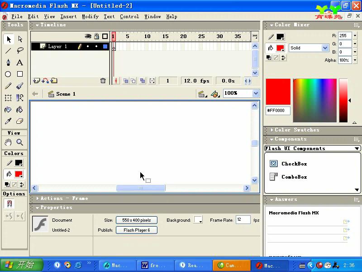Pick the Paint Bucket tool
Viewport: 362px width, 272px height.
click(20, 109)
